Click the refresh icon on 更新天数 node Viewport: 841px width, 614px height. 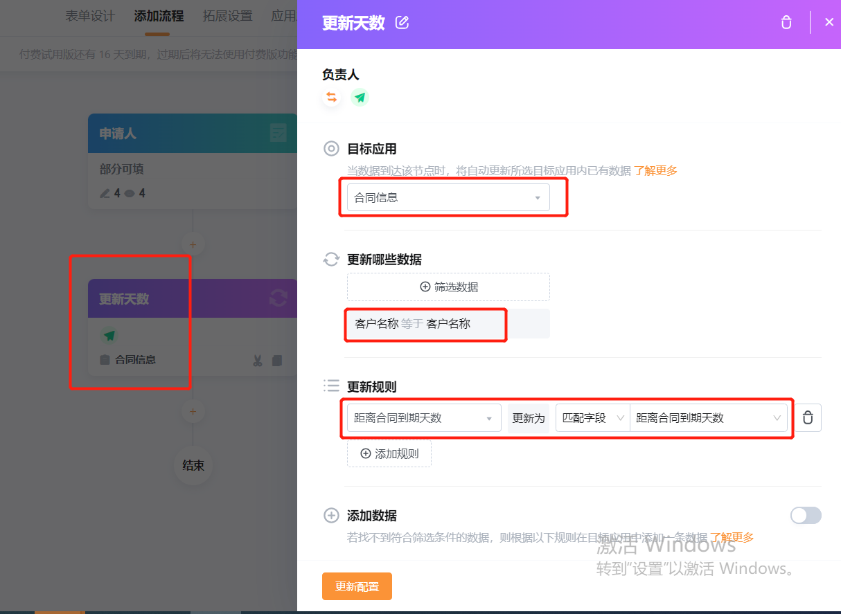278,298
